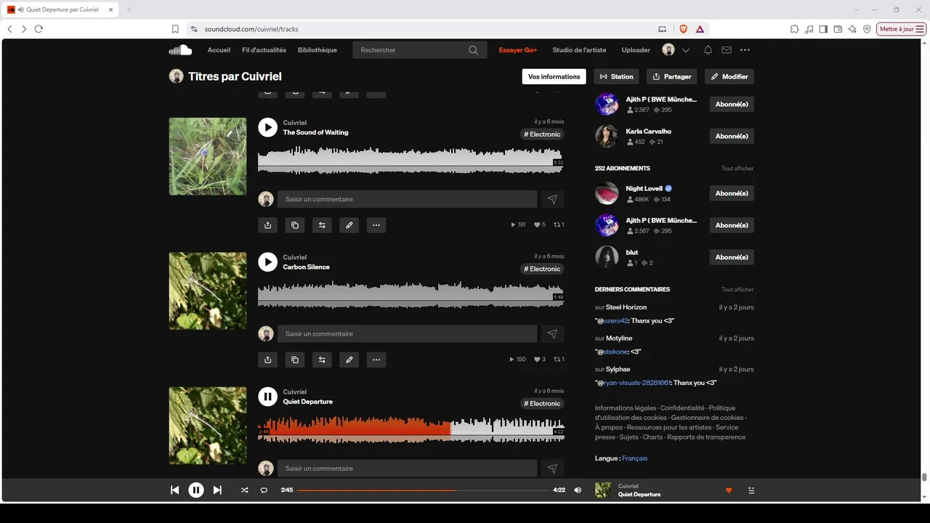The height and width of the screenshot is (523, 930).
Task: Click the SoundCloud logo
Action: point(180,50)
